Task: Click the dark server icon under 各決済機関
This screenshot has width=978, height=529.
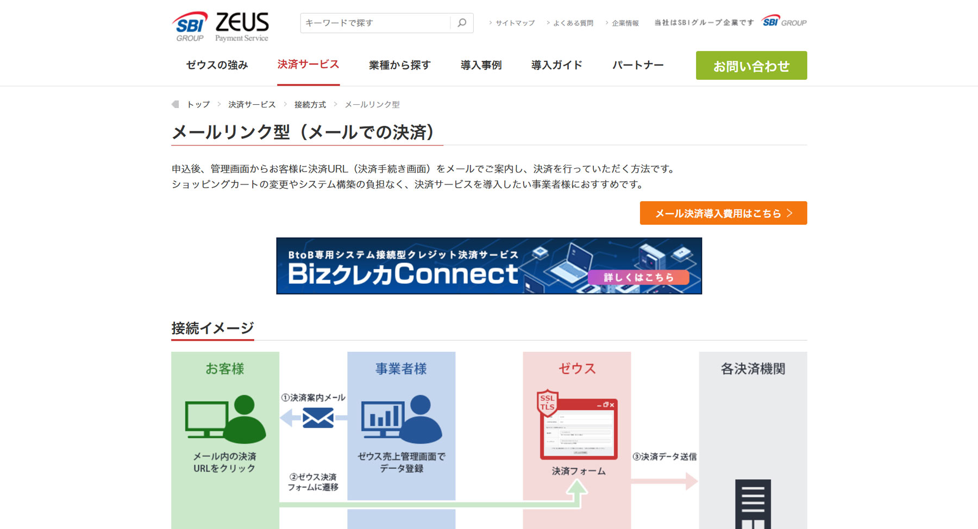Action: click(x=753, y=504)
